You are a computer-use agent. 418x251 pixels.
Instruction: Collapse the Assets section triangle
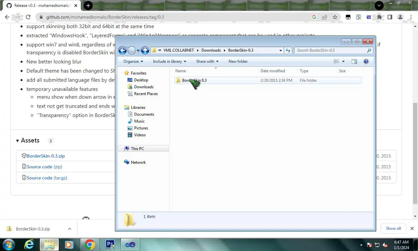click(18, 141)
